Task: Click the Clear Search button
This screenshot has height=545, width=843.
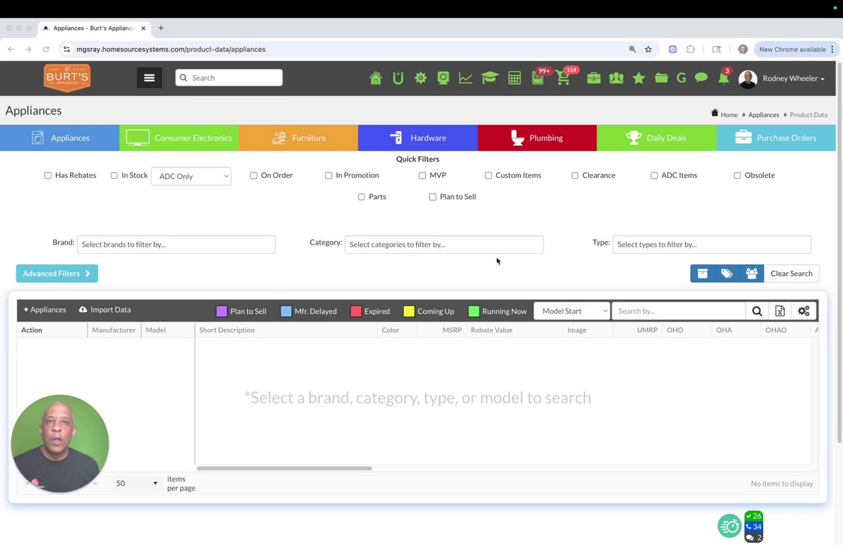Action: 792,273
